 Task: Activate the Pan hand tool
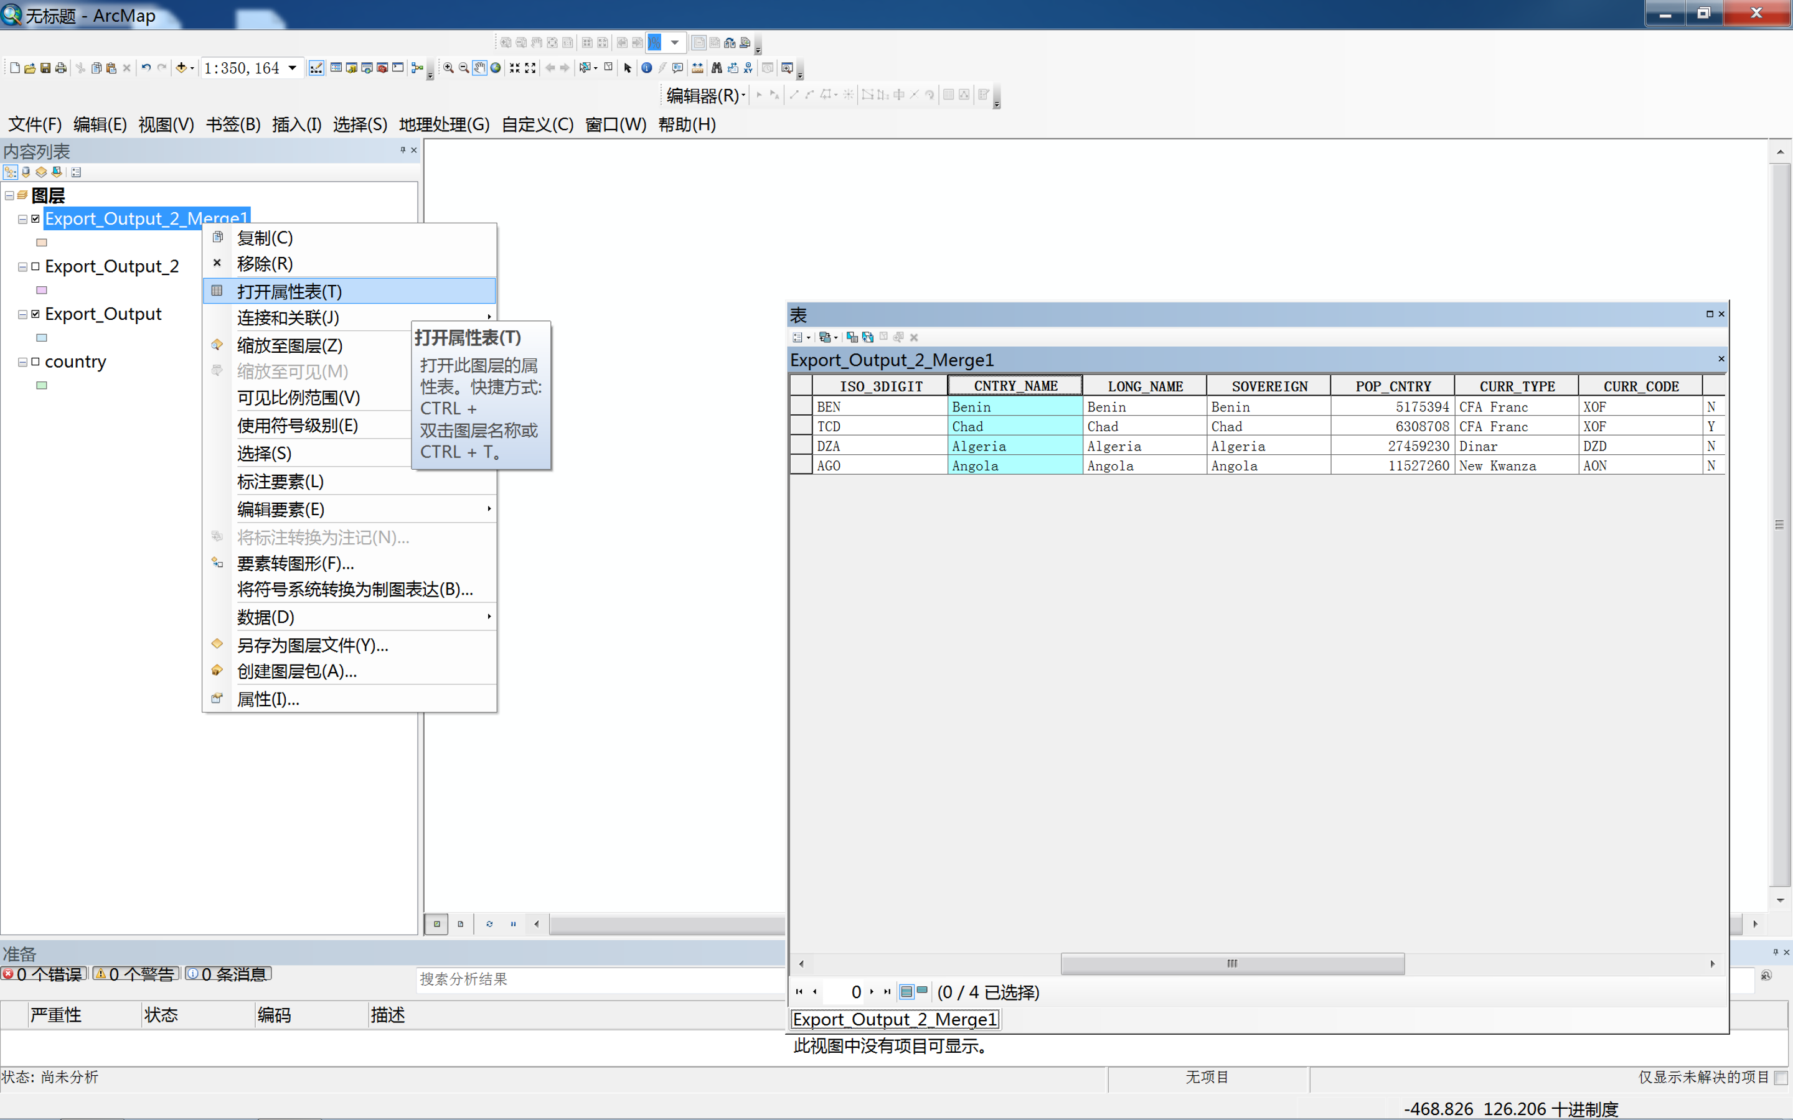pyautogui.click(x=479, y=68)
